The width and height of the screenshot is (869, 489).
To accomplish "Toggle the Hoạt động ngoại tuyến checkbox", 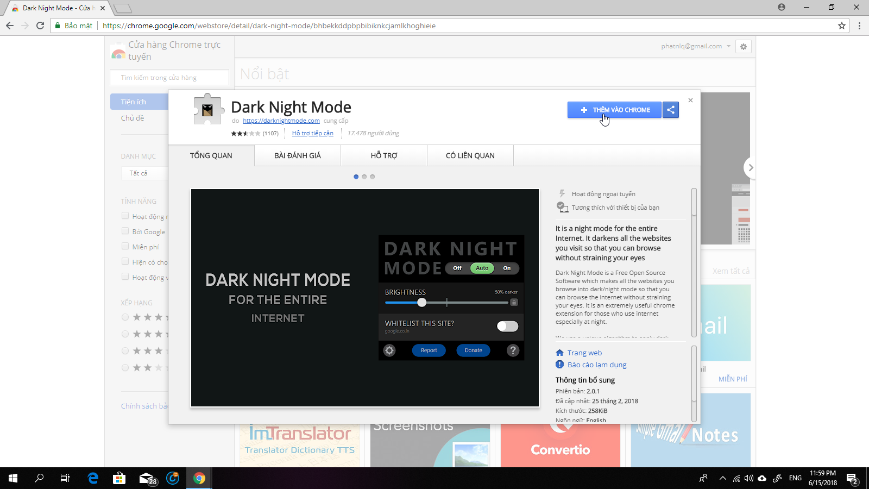I will [125, 216].
